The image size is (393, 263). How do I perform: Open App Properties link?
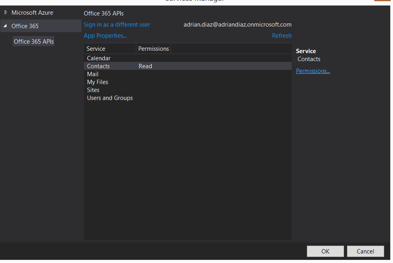coord(105,36)
